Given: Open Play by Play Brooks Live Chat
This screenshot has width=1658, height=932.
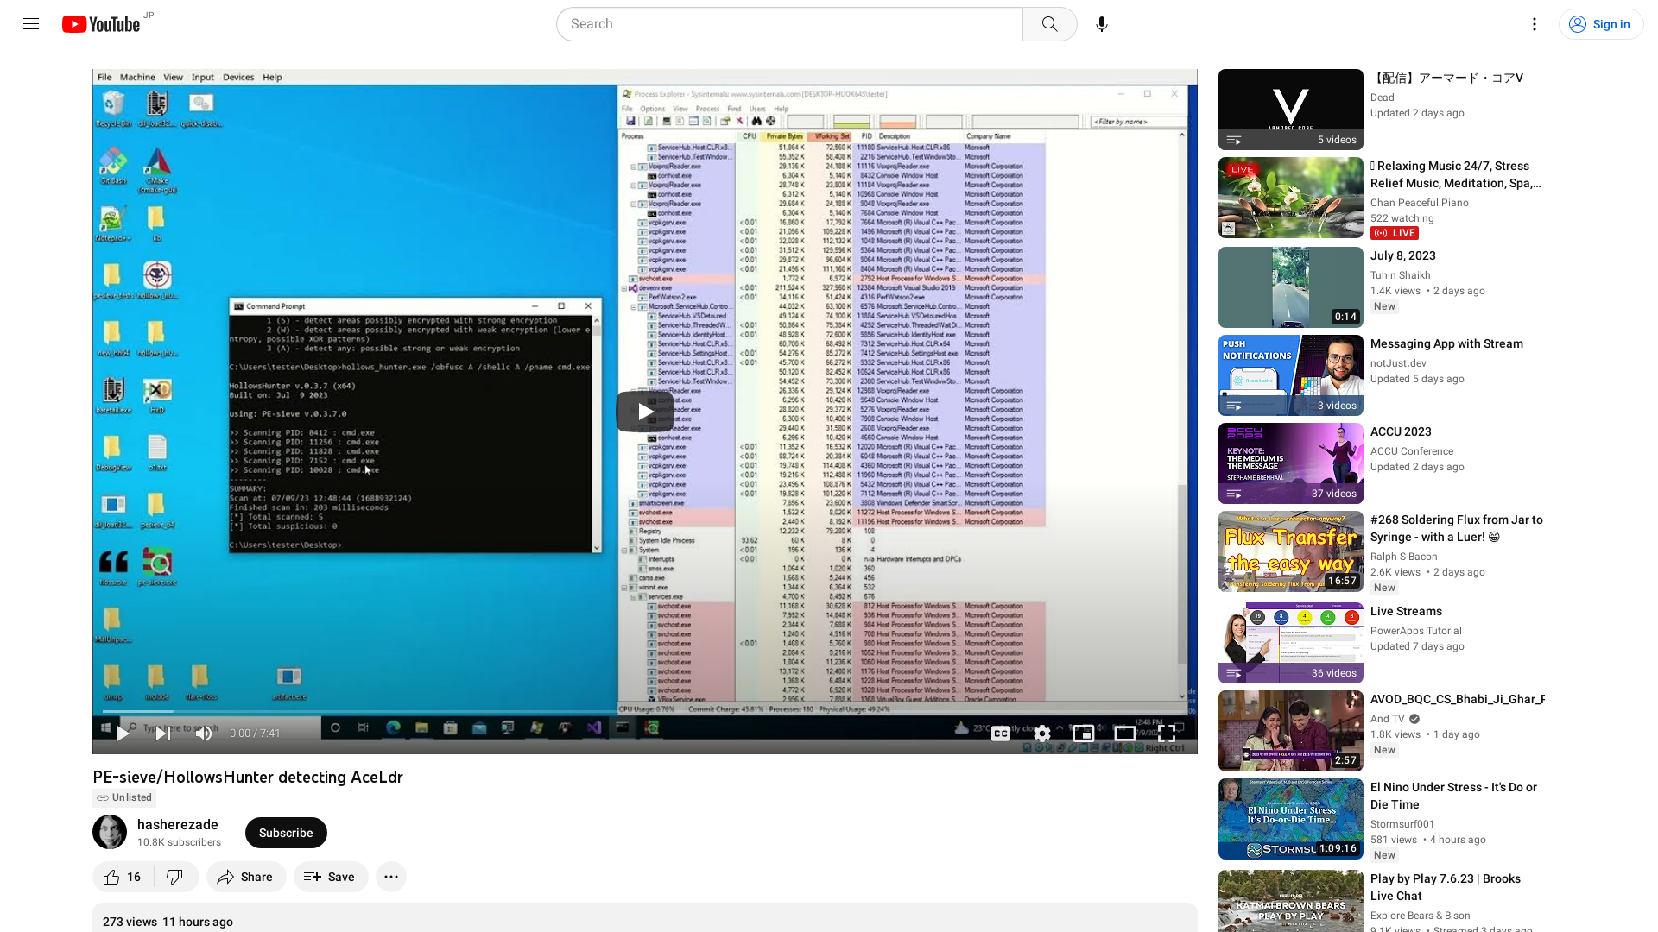Looking at the screenshot, I should [x=1290, y=900].
